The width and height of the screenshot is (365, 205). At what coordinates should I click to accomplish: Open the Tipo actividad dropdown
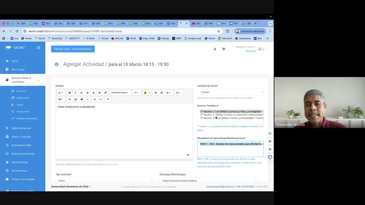click(x=105, y=181)
